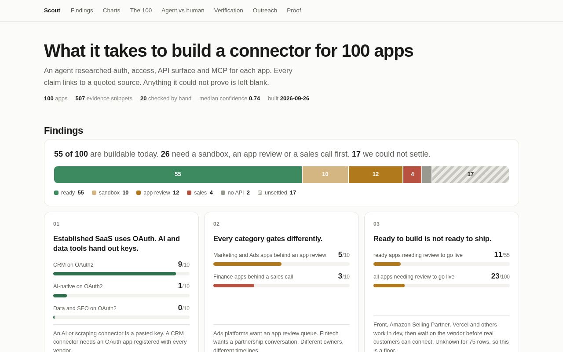The width and height of the screenshot is (563, 352).
Task: Click the green ready legend swatch
Action: coord(56,193)
